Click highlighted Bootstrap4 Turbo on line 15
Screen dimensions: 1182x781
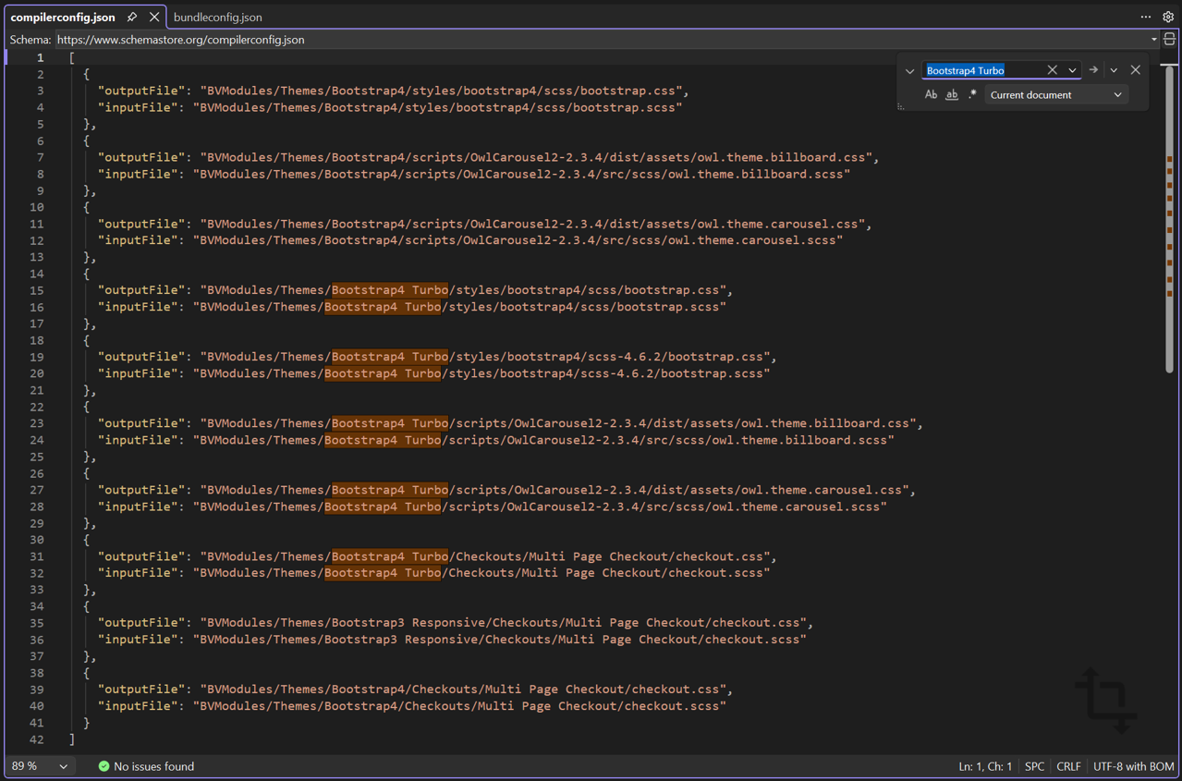tap(390, 290)
